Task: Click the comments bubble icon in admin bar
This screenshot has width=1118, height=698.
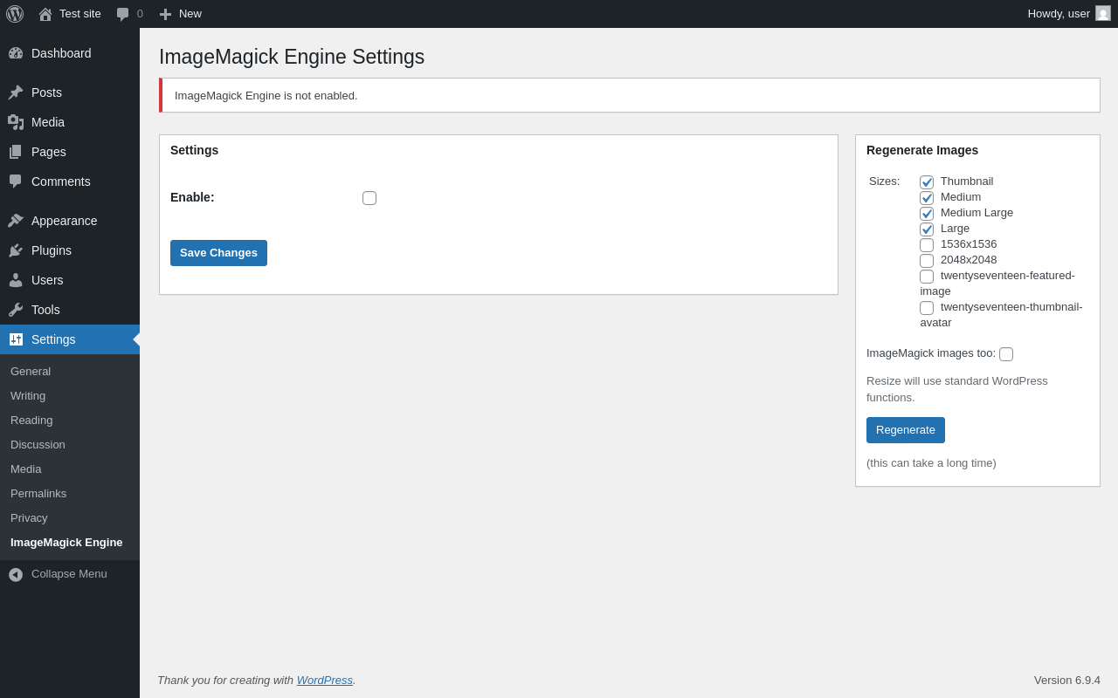Action: pyautogui.click(x=123, y=14)
